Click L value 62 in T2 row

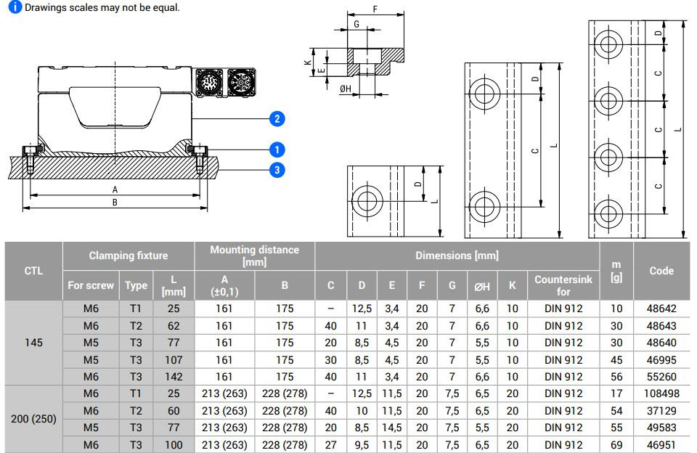(x=174, y=326)
